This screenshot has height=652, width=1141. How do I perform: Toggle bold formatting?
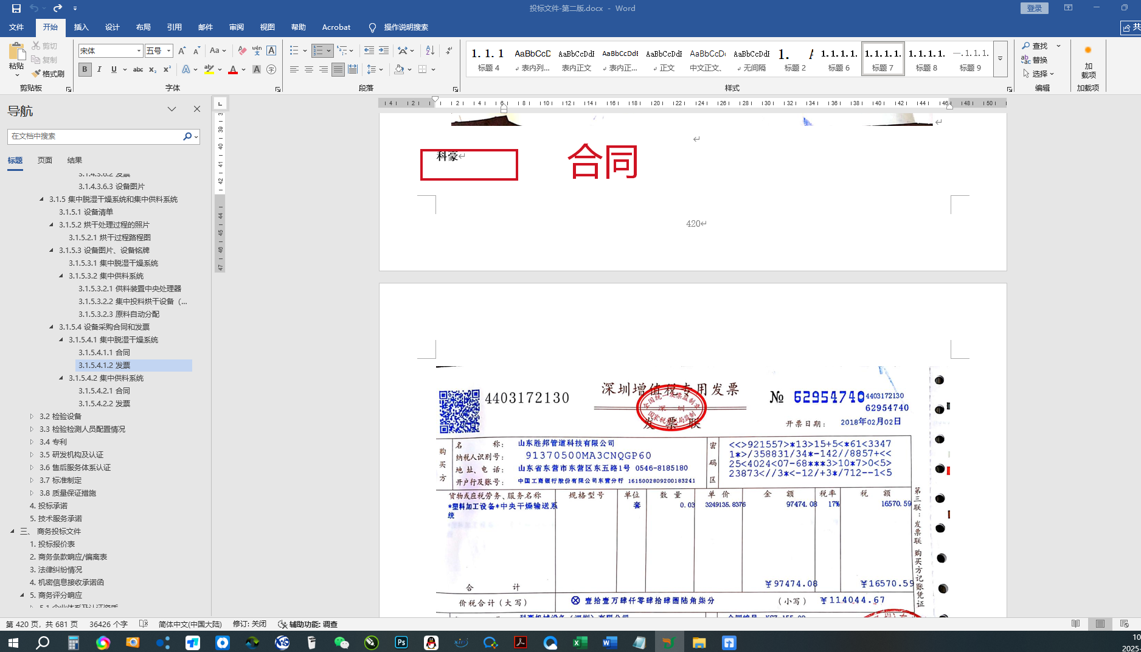pos(85,69)
